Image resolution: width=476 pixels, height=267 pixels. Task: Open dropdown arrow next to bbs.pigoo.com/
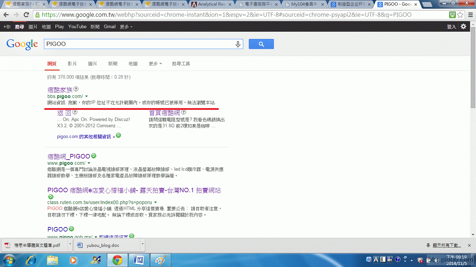coord(86,96)
